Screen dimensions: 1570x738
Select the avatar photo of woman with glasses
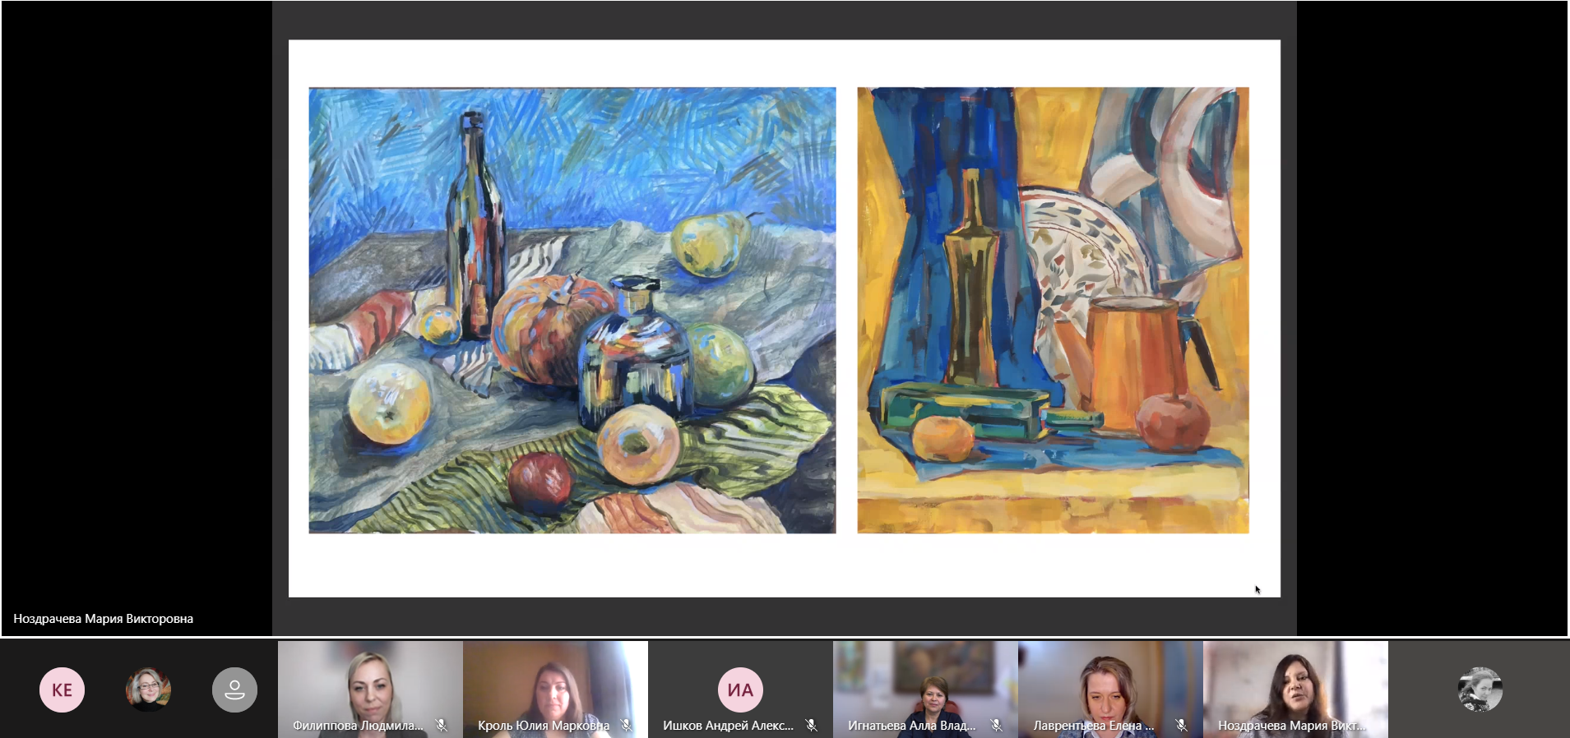(x=148, y=690)
